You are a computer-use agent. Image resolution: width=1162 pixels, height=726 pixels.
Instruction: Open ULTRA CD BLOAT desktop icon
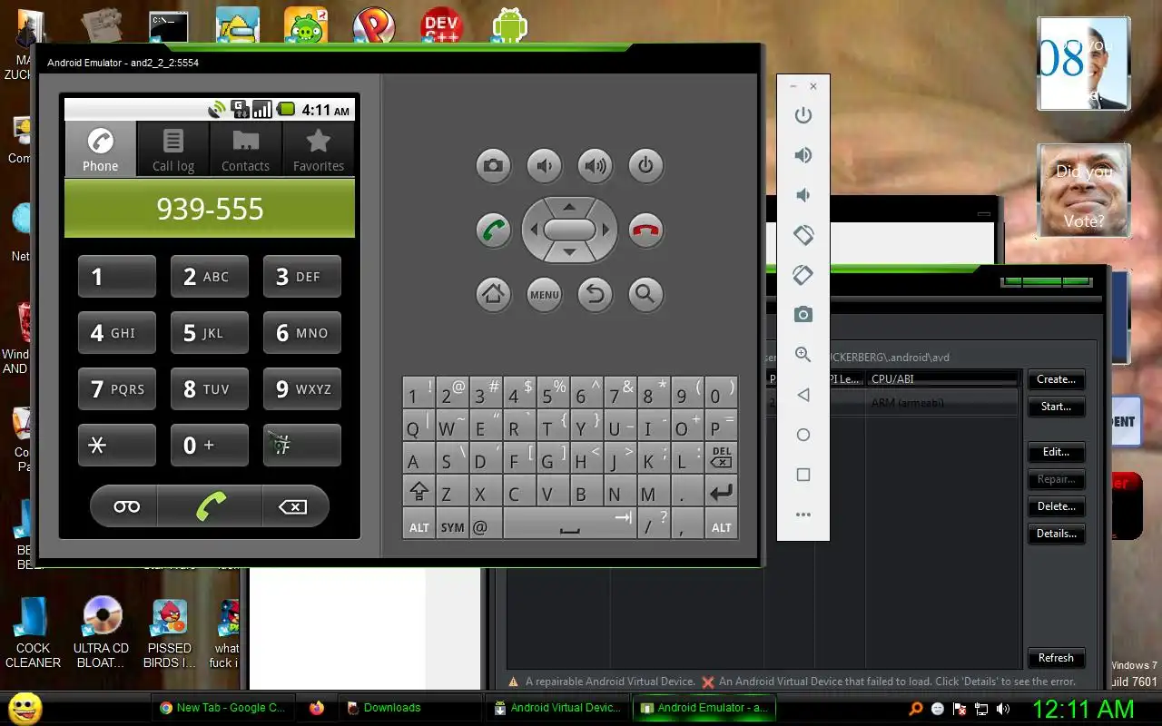click(x=101, y=634)
